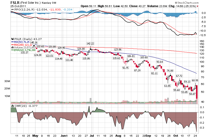The width and height of the screenshot is (210, 138).
Task: Click the 76.00 price label
Action: coord(170,71)
